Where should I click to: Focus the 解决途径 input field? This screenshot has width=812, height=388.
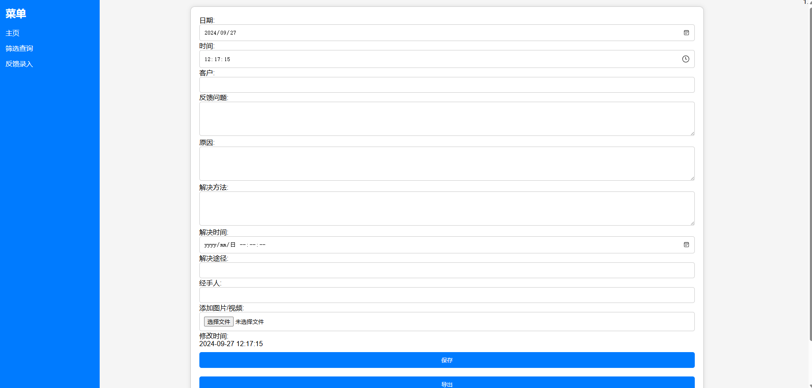point(447,270)
